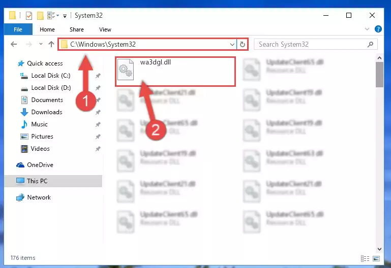The image size is (391, 268).
Task: Open Pictures folder in sidebar
Action: tap(42, 137)
